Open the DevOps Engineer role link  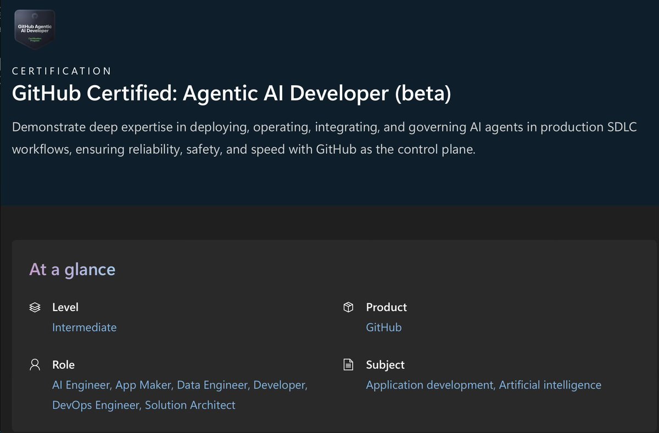click(96, 406)
